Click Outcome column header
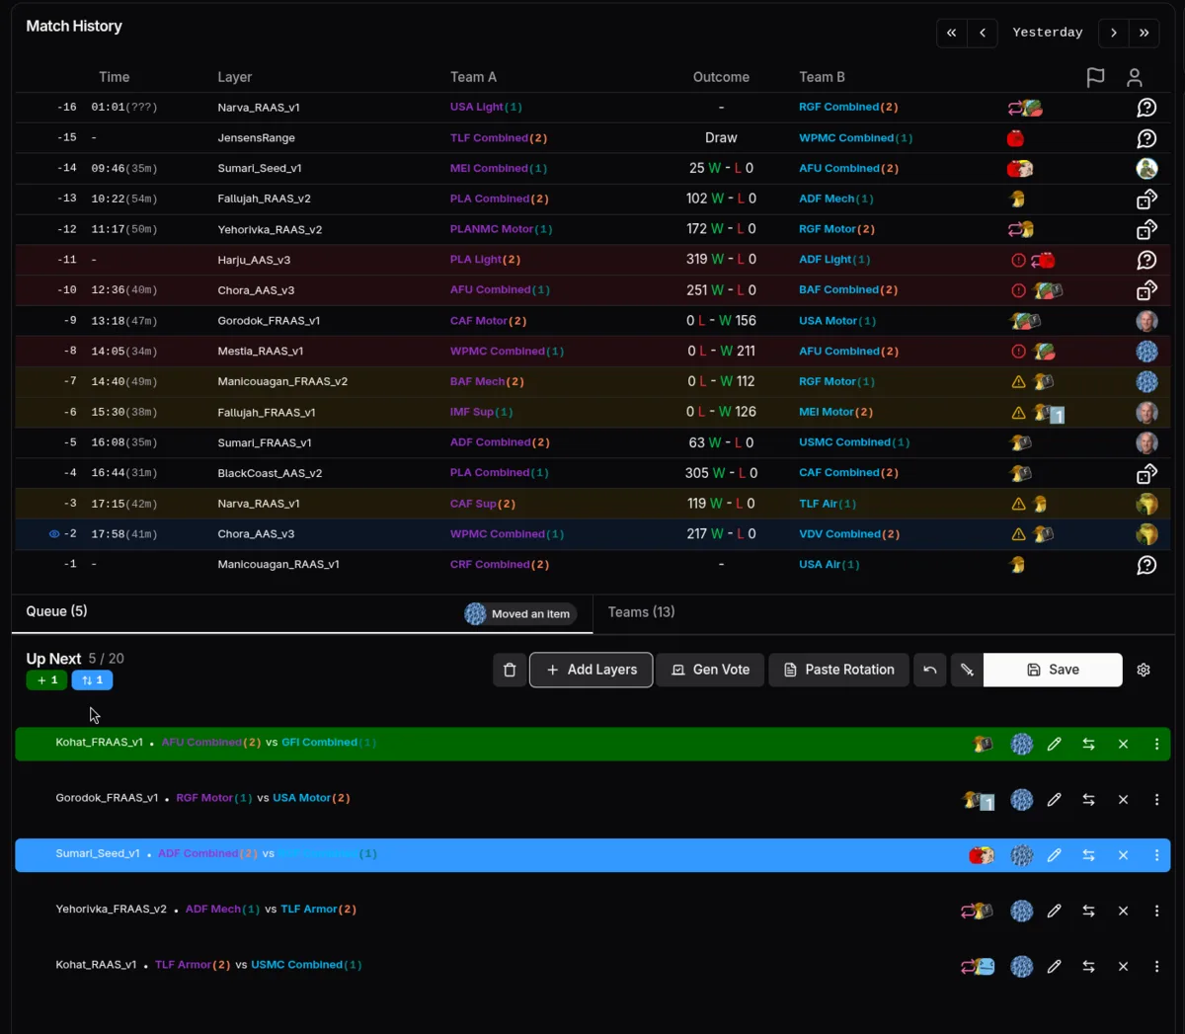The height and width of the screenshot is (1034, 1185). click(721, 77)
